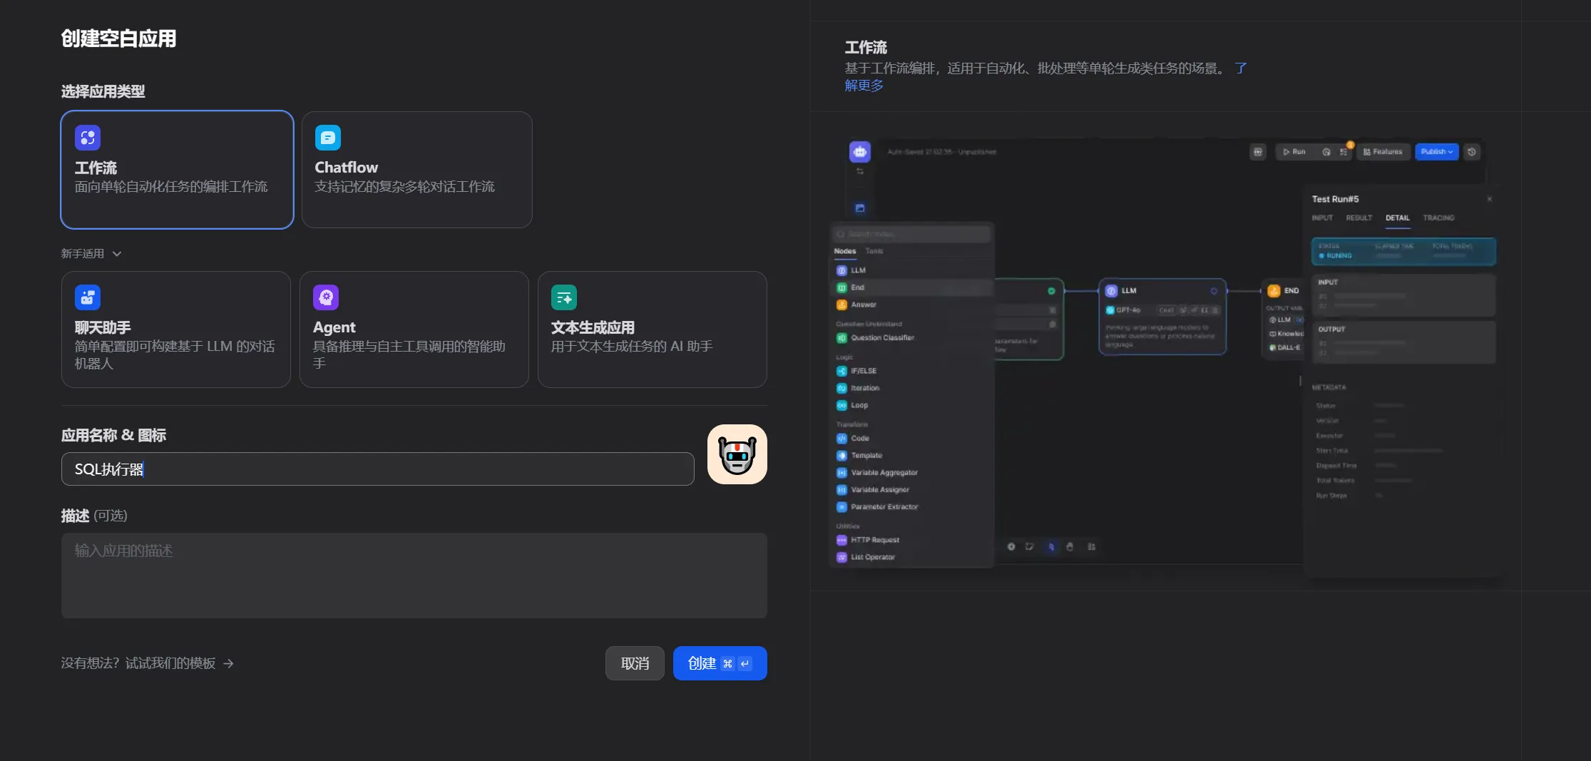Image resolution: width=1591 pixels, height=761 pixels.
Task: Select the Chatflow application type card
Action: tap(416, 170)
